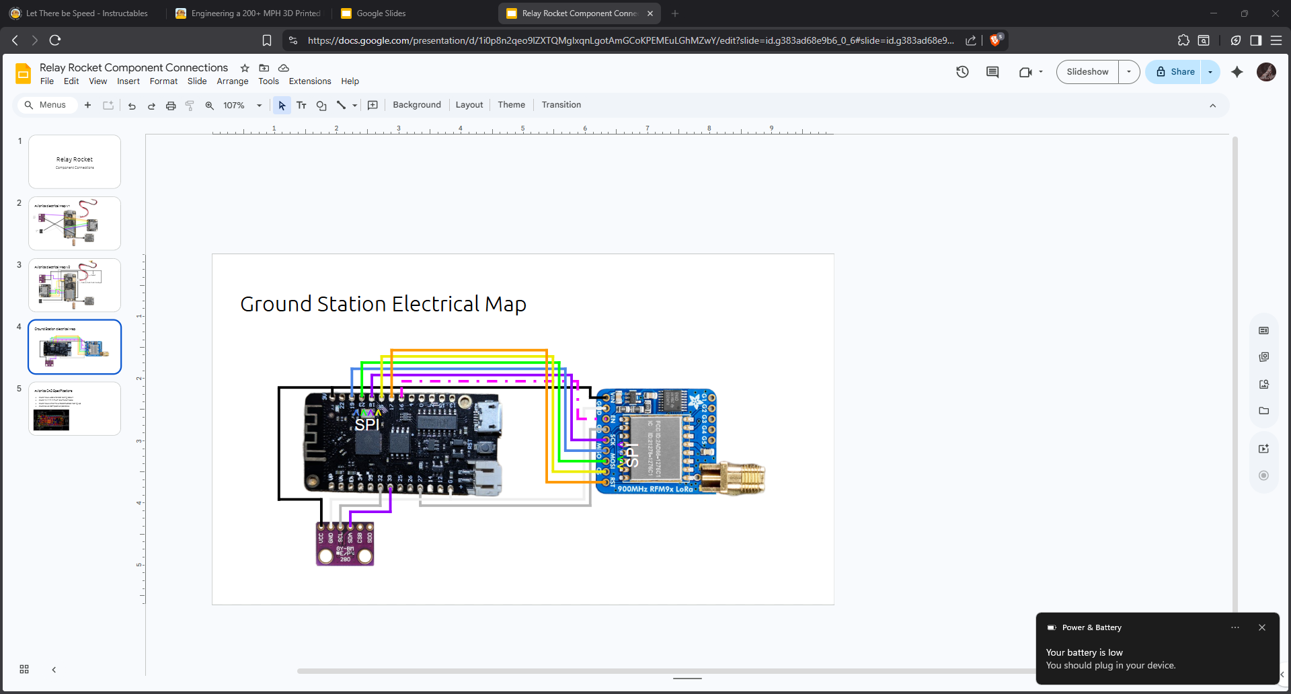
Task: Add a comment from the toolbar
Action: coord(373,105)
